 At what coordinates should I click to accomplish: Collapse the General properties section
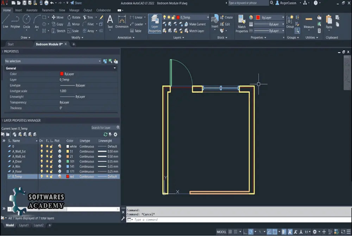point(115,68)
